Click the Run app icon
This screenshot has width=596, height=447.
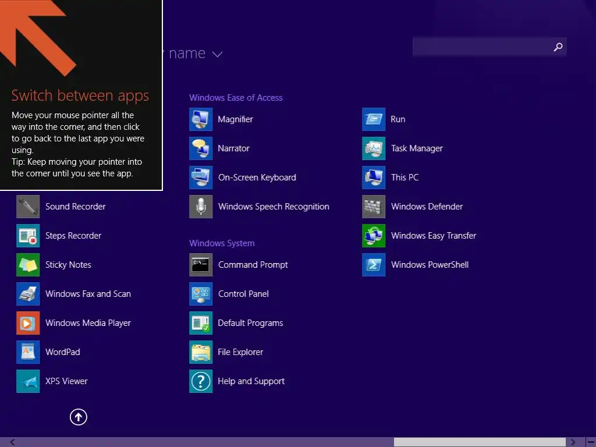pyautogui.click(x=374, y=119)
